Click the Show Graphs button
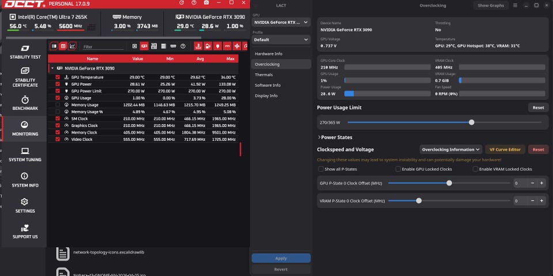The height and width of the screenshot is (276, 553). click(491, 5)
